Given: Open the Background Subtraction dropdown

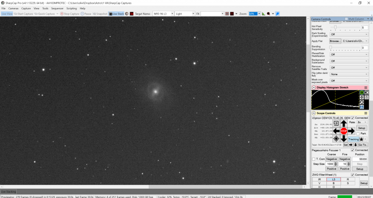Looking at the screenshot, I should point(349,61).
